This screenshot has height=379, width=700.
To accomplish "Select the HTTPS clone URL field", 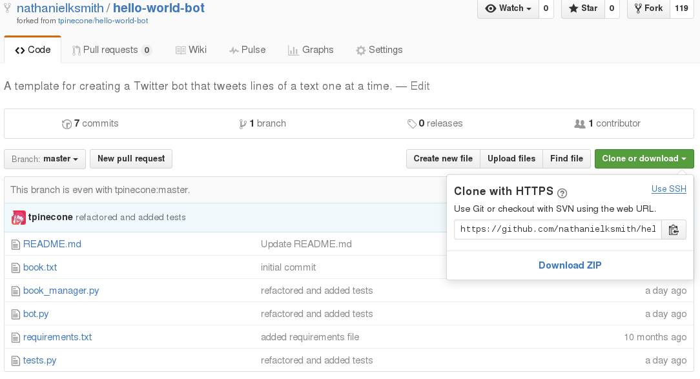I will point(557,230).
